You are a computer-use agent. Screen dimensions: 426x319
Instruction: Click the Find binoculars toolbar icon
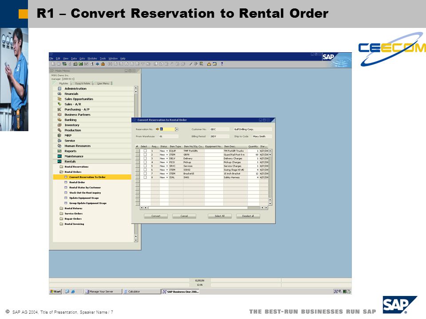click(x=110, y=64)
